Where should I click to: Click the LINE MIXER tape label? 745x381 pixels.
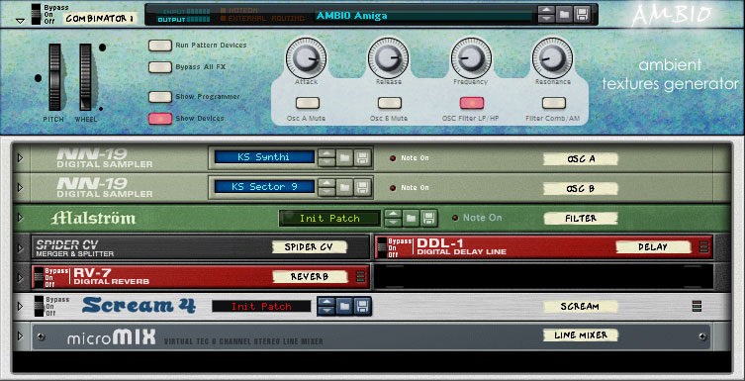coord(581,335)
